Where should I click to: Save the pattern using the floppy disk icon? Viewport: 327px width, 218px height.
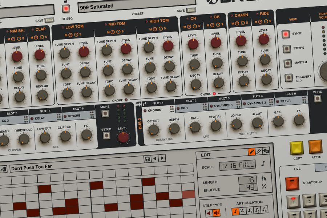pos(148,158)
